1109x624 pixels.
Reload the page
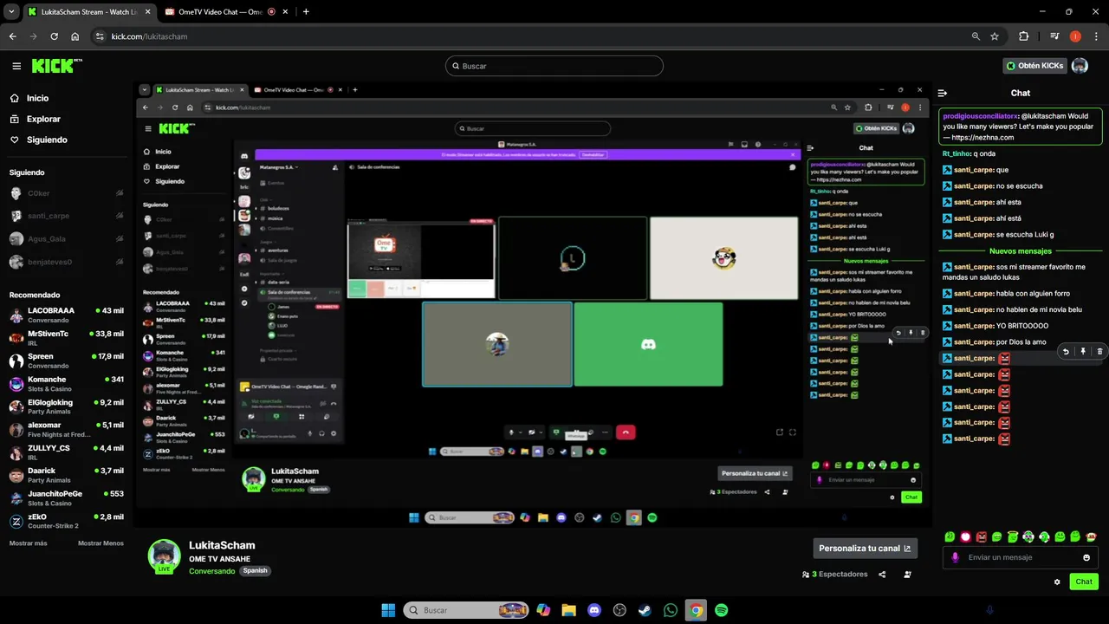point(54,36)
